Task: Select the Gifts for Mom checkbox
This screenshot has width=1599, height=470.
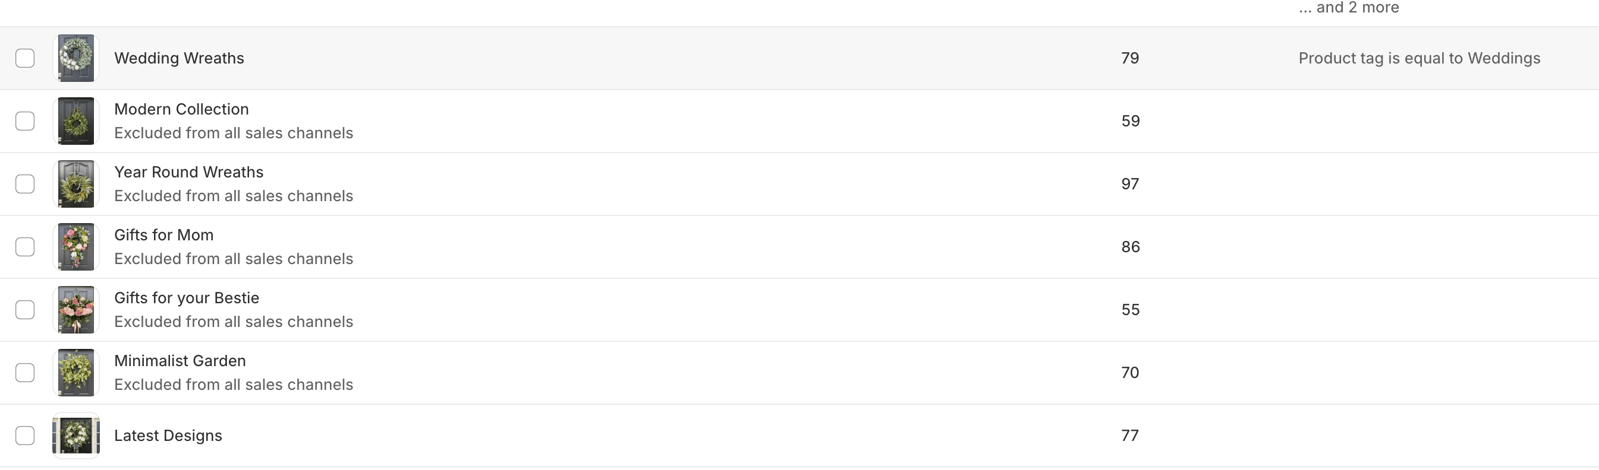Action: pyautogui.click(x=25, y=247)
